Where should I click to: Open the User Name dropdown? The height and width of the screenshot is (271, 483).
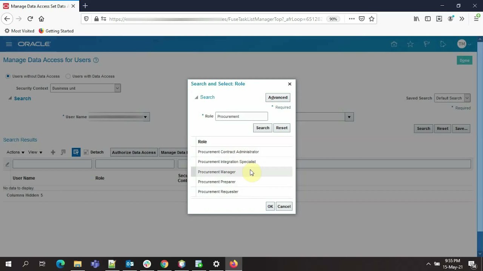point(145,117)
